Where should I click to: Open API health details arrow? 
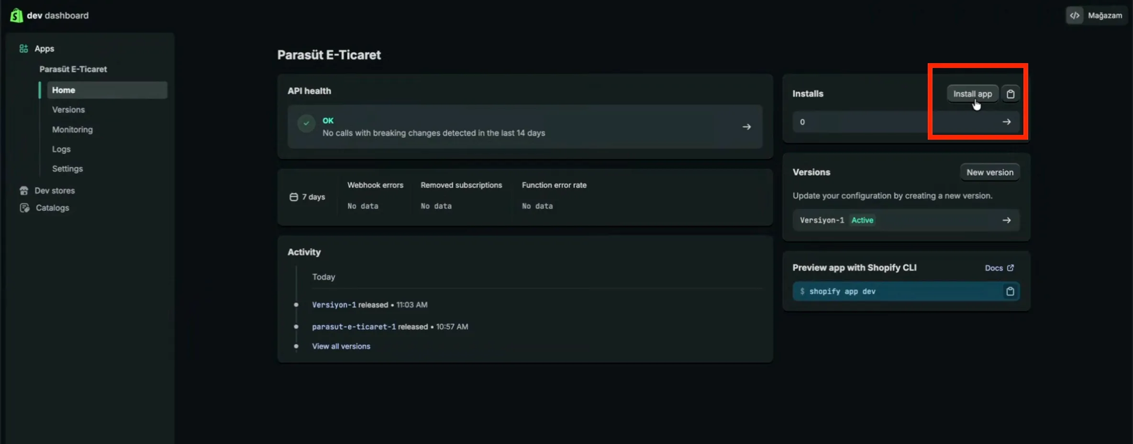coord(746,127)
